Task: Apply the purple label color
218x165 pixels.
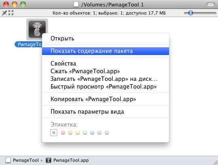Action: tap(99, 132)
